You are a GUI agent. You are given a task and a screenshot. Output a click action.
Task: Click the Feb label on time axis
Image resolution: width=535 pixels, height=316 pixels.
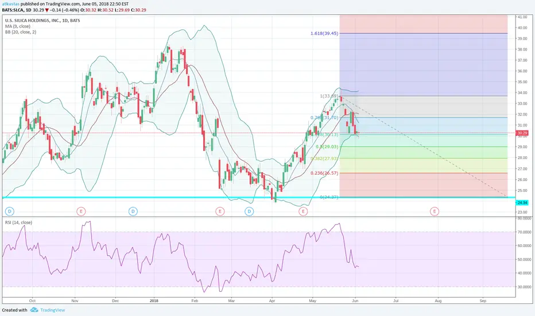coord(195,301)
